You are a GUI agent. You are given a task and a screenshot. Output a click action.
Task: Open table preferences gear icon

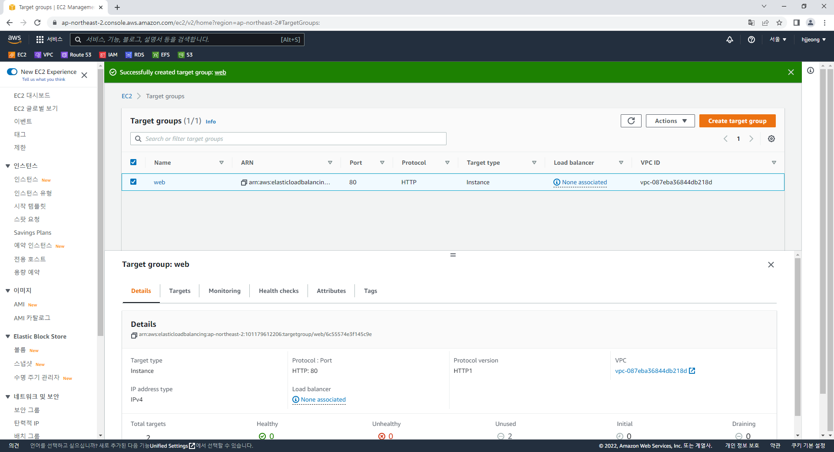pos(771,139)
